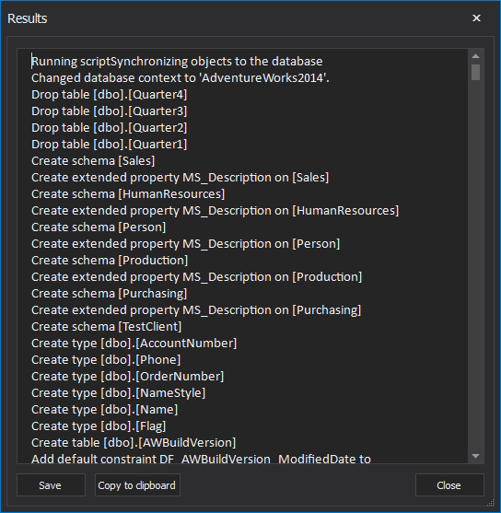This screenshot has width=501, height=513.
Task: Click the 'Create table [dbo].[AWBuildVersion]' line
Action: click(x=134, y=443)
